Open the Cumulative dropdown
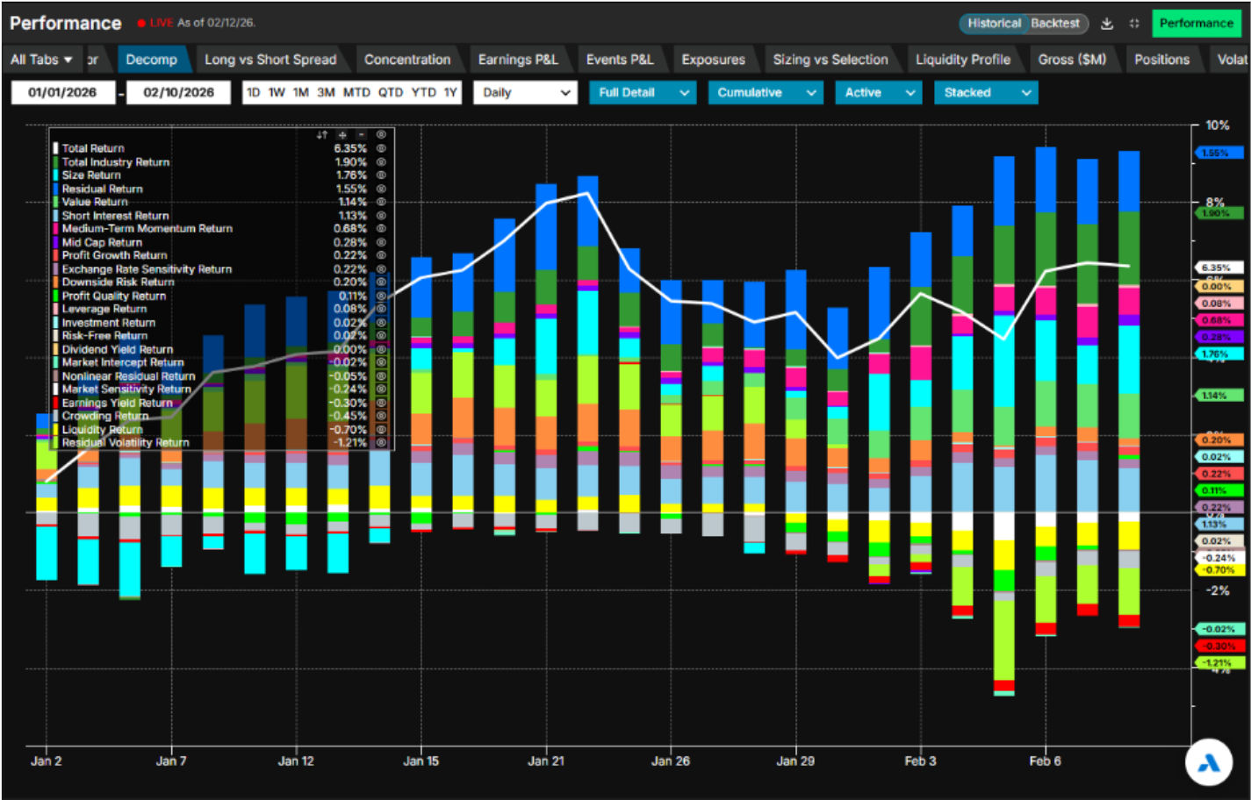This screenshot has height=800, width=1251. coord(765,93)
